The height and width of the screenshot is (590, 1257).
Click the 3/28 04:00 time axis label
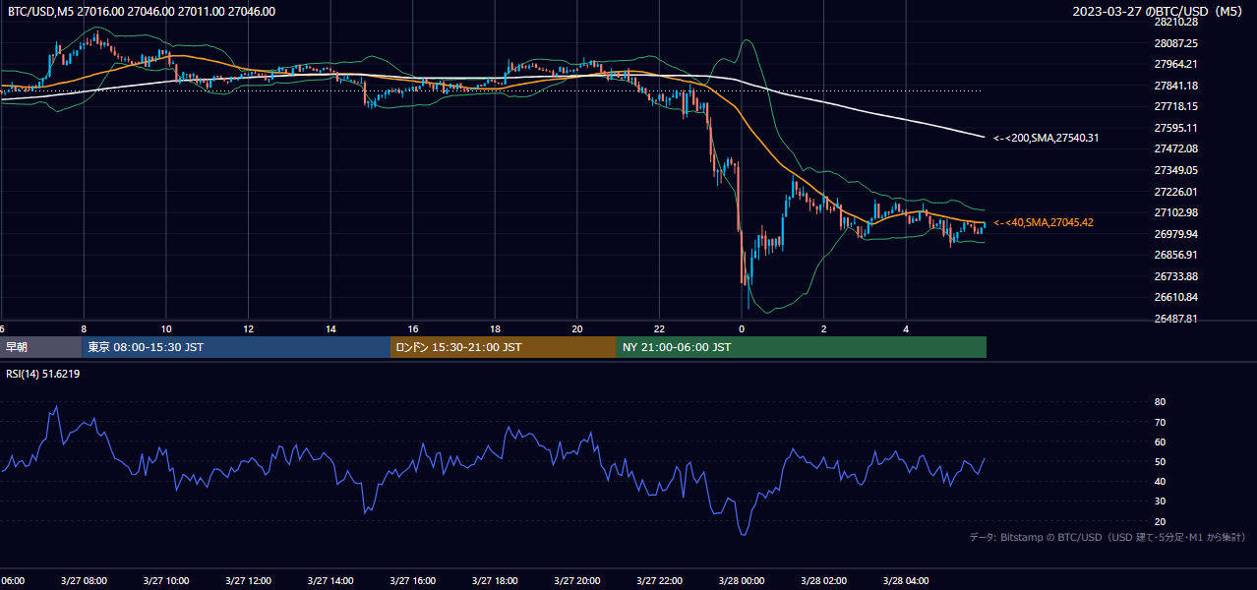click(906, 581)
